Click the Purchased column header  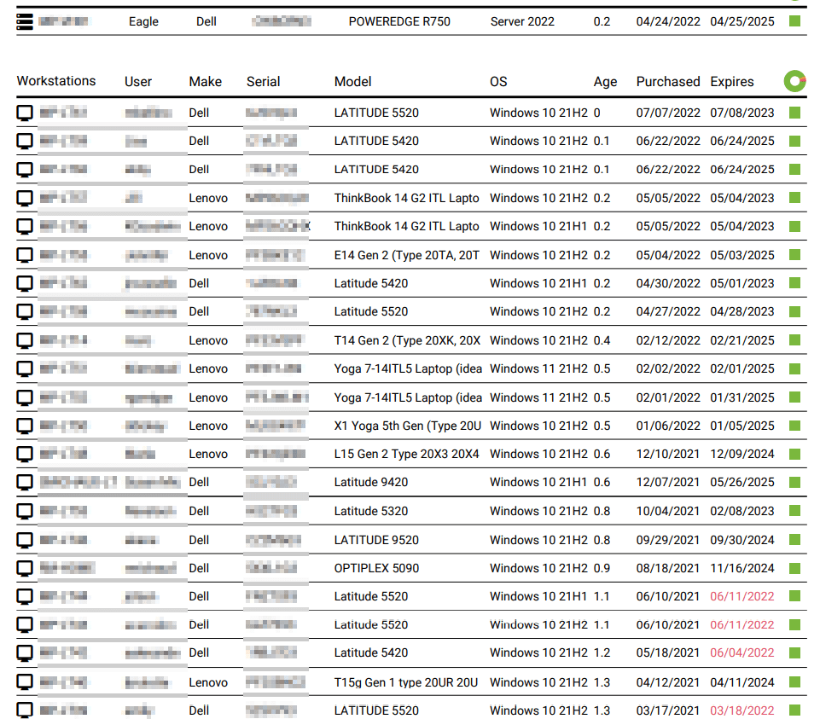tap(668, 82)
